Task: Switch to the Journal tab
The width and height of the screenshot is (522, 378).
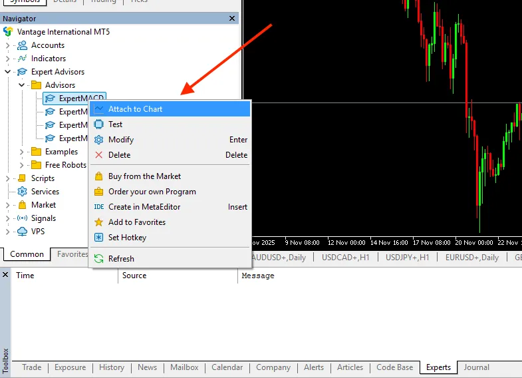Action: 476,367
